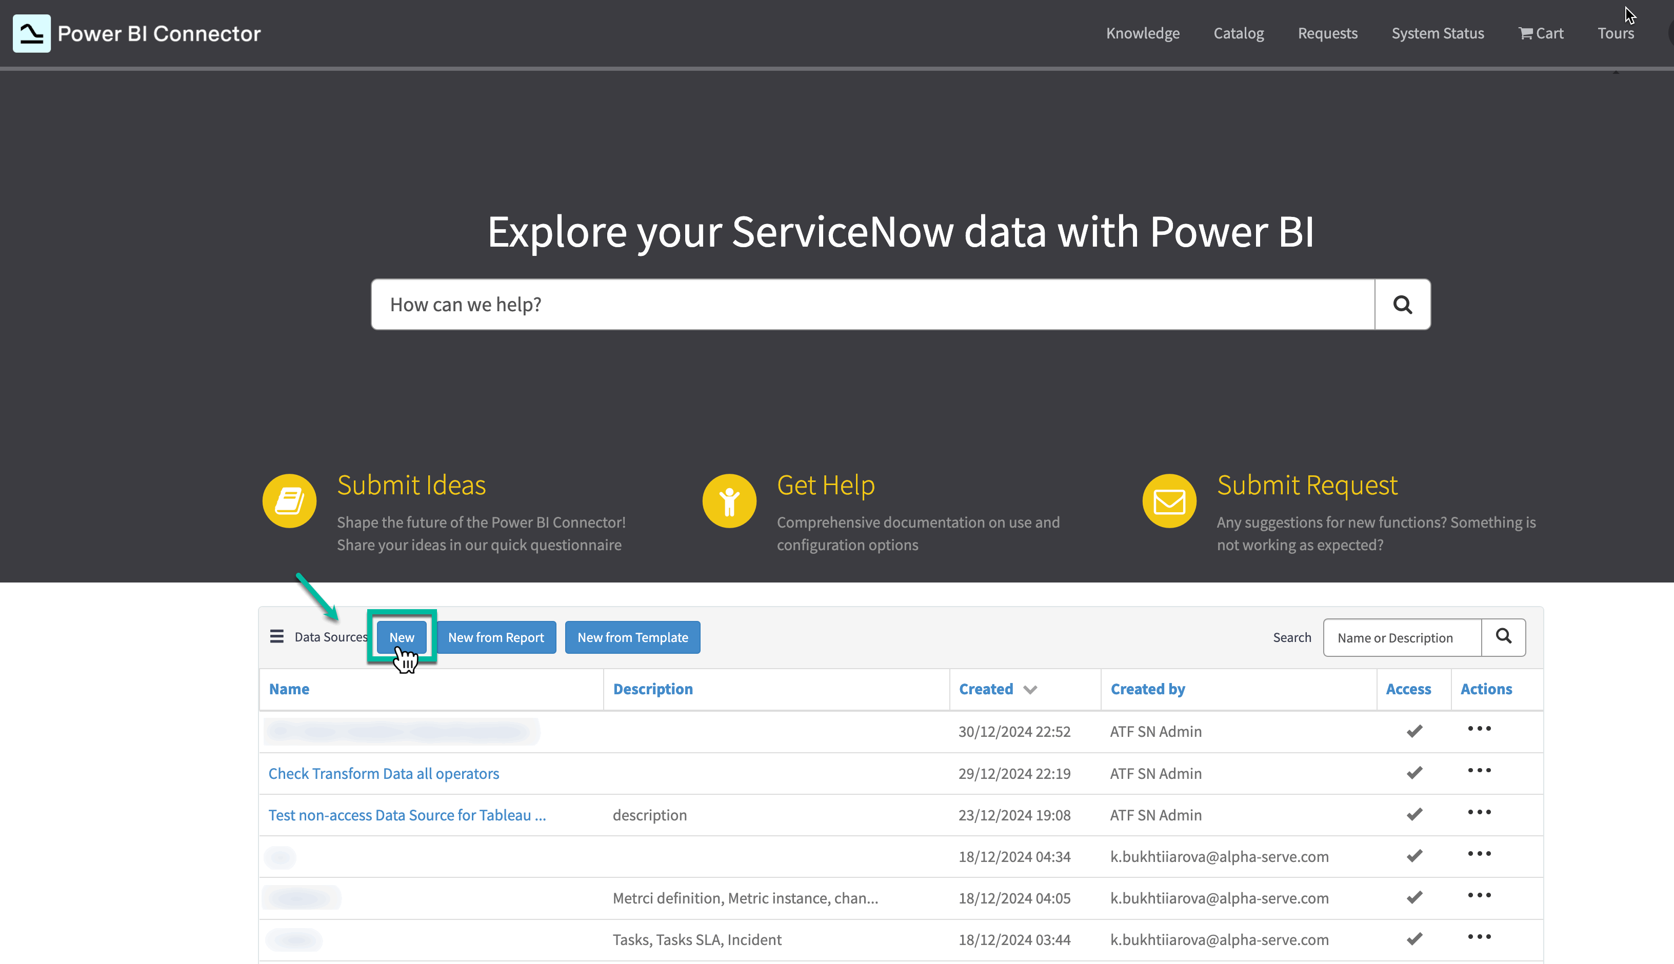The width and height of the screenshot is (1674, 964).
Task: Open the Knowledge menu item
Action: coord(1142,33)
